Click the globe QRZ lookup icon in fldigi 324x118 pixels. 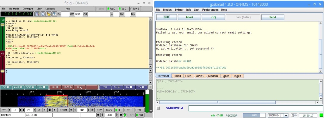(x=43, y=14)
